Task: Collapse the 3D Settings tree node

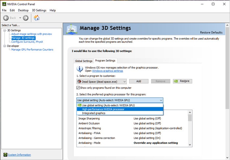Action: [5, 30]
